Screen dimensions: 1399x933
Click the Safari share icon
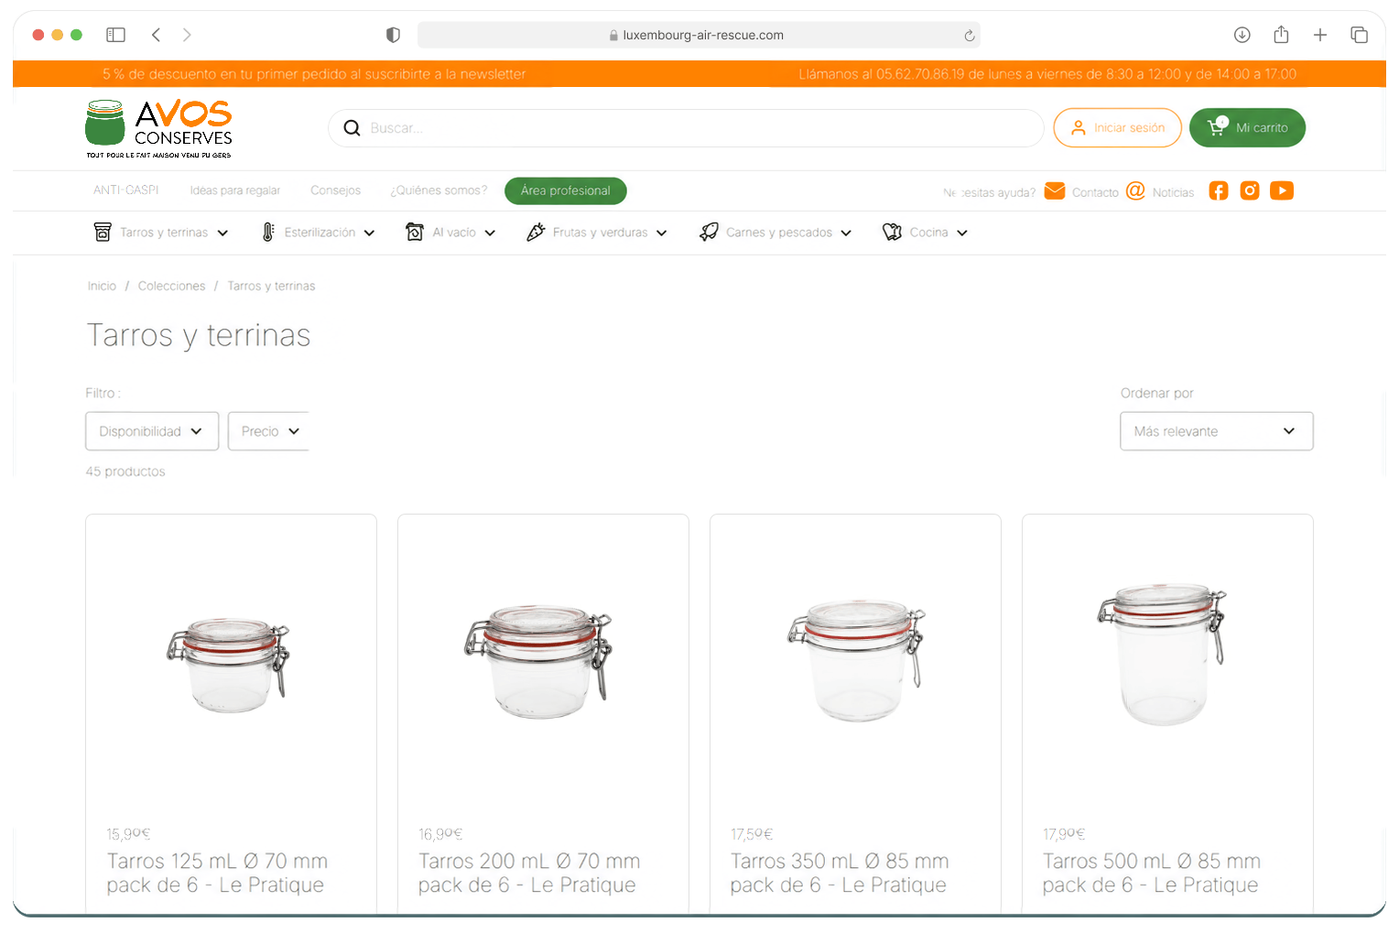pos(1281,34)
